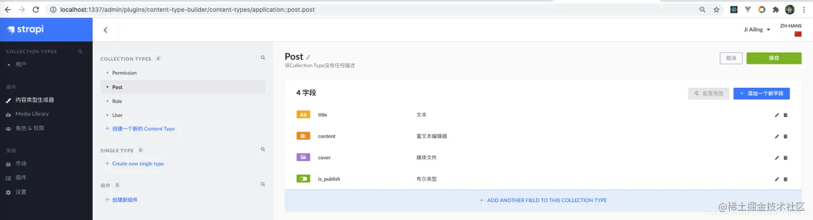Click the browser back arrow
Image resolution: width=813 pixels, height=220 pixels.
(x=8, y=10)
